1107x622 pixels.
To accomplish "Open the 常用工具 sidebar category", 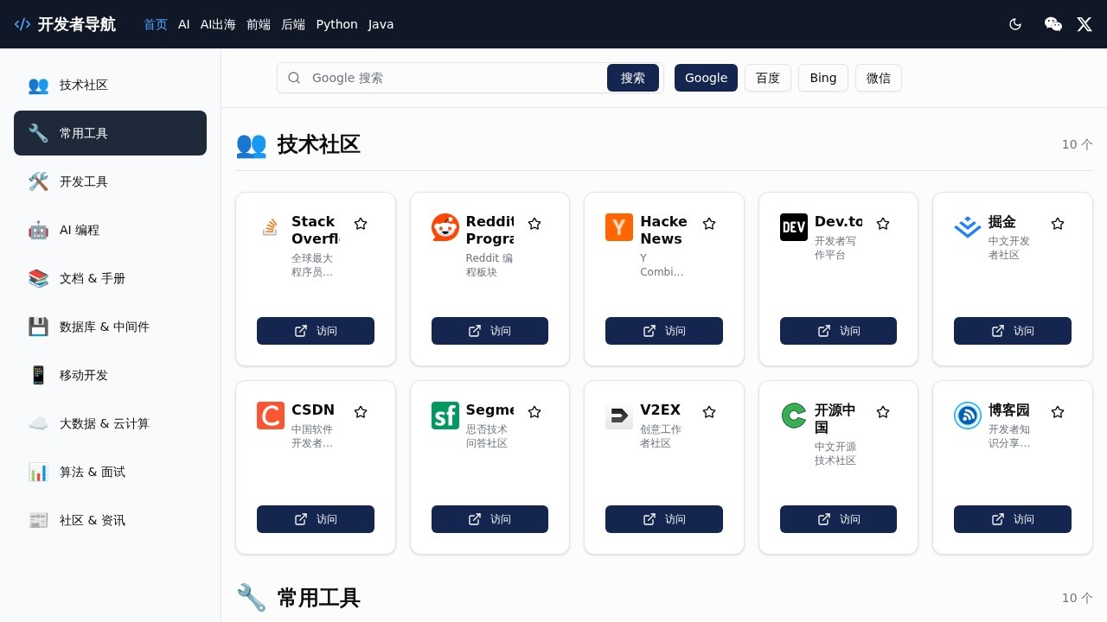I will [x=110, y=133].
